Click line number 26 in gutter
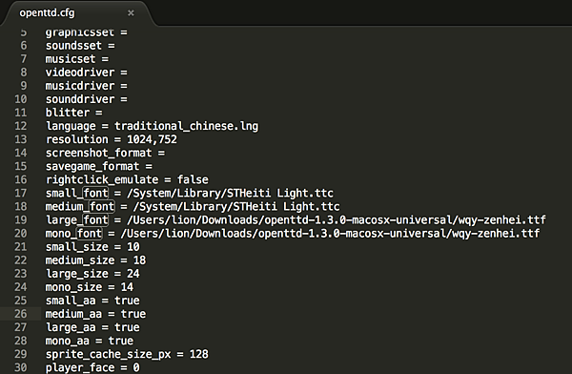Image resolution: width=572 pixels, height=374 pixels. coord(21,314)
